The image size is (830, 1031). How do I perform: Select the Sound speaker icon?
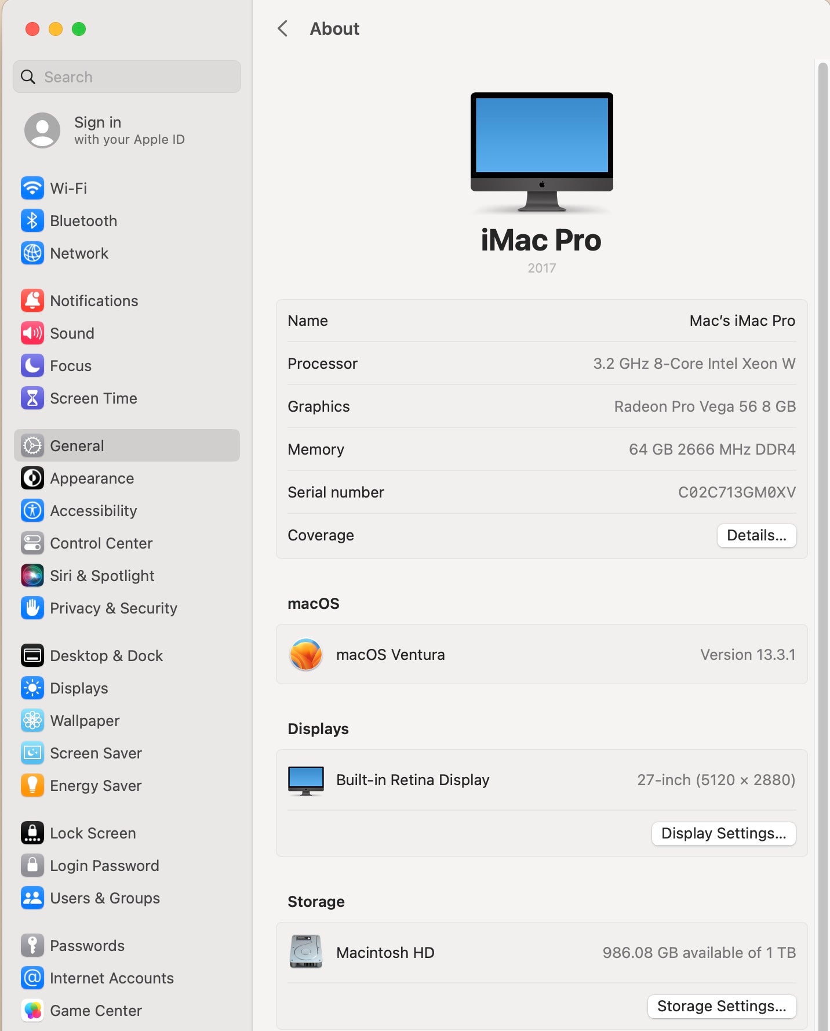click(32, 333)
